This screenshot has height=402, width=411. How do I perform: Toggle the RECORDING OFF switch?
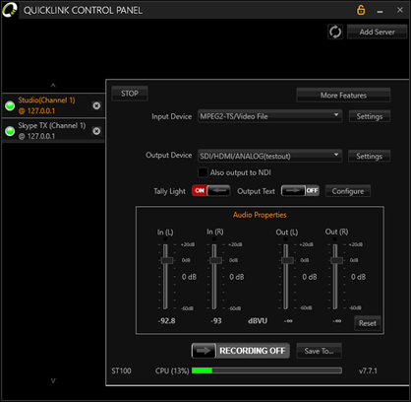pos(241,351)
